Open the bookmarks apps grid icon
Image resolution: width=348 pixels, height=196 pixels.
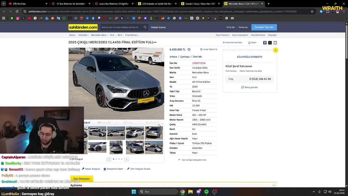[4, 18]
